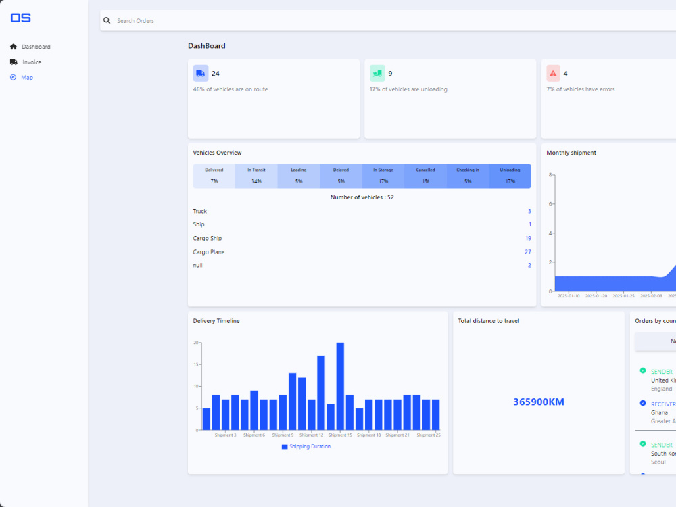Click '7% of vehicles have errors' text

point(580,89)
